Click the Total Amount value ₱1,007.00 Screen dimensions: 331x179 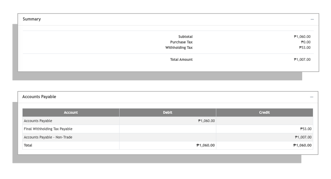302,60
